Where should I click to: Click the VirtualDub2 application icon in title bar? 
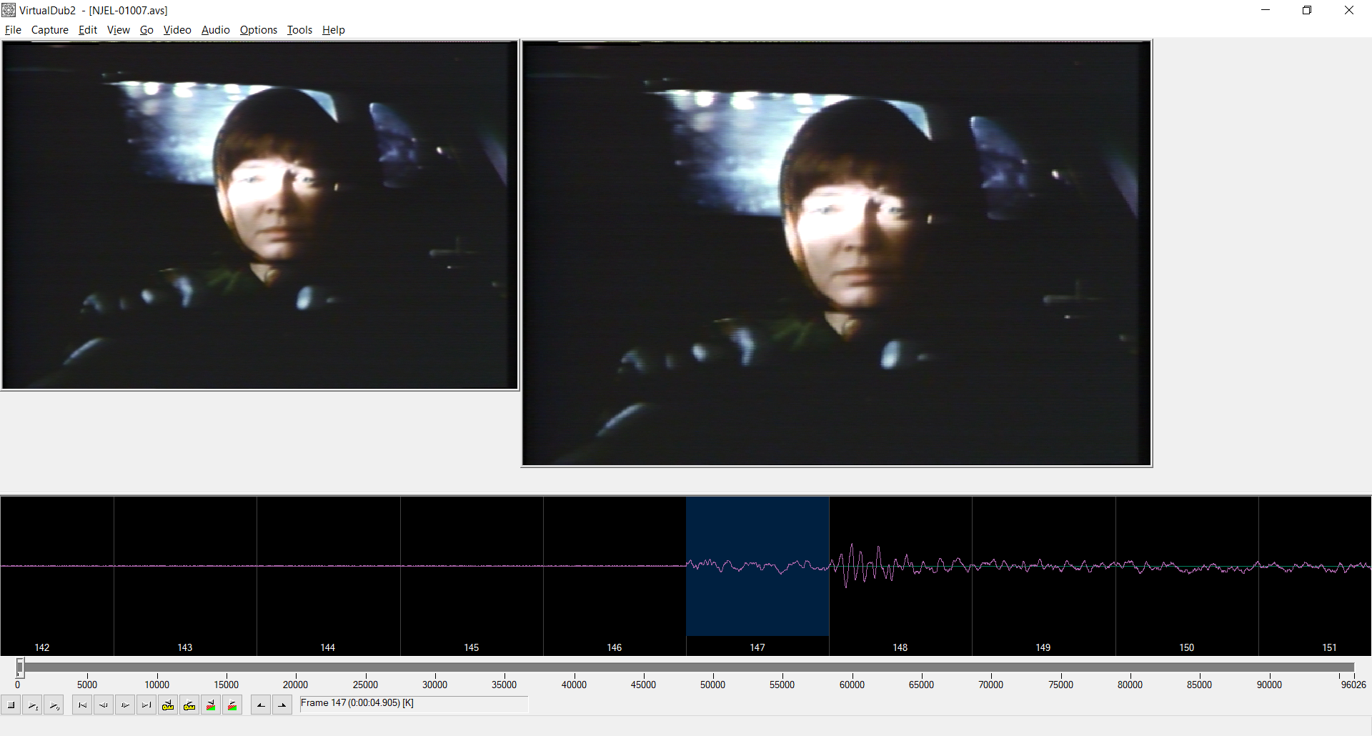click(9, 10)
